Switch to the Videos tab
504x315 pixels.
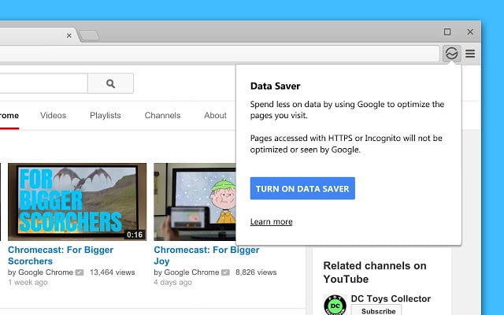53,116
